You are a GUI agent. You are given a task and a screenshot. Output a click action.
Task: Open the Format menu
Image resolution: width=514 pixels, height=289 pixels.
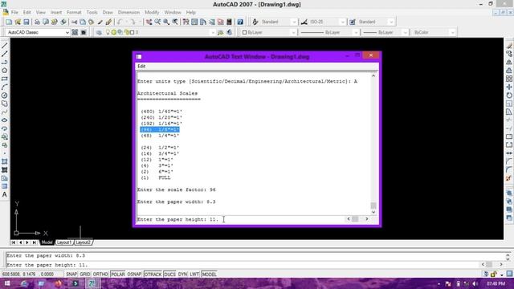point(74,13)
